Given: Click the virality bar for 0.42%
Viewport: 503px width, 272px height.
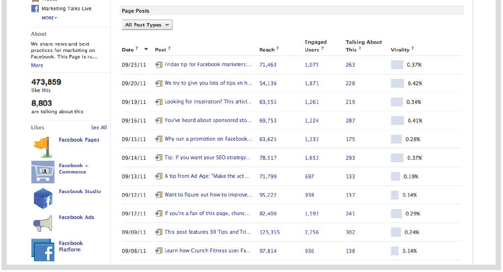Looking at the screenshot, I should [x=397, y=83].
